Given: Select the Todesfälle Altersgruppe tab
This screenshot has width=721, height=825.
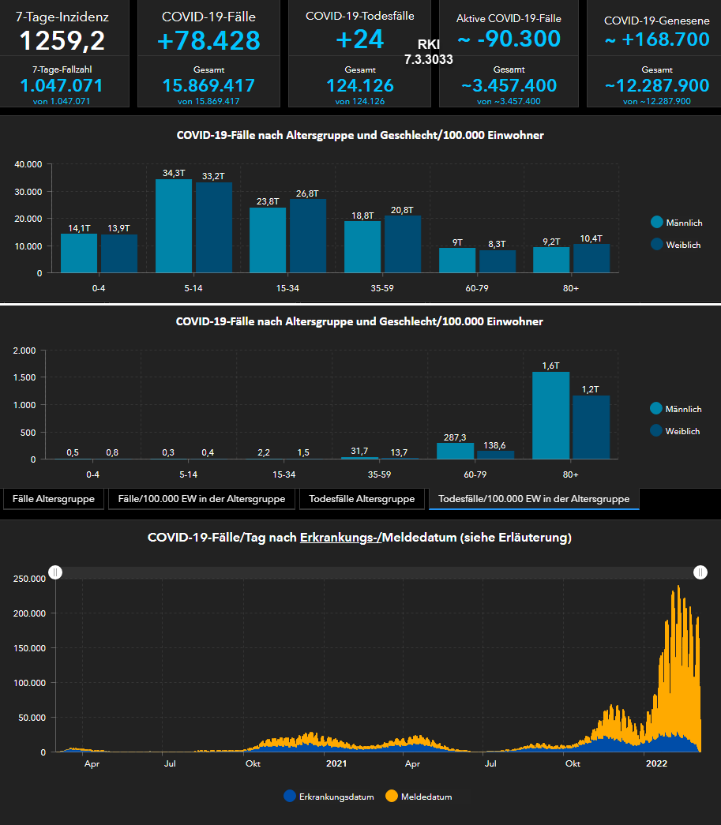Looking at the screenshot, I should pos(362,499).
